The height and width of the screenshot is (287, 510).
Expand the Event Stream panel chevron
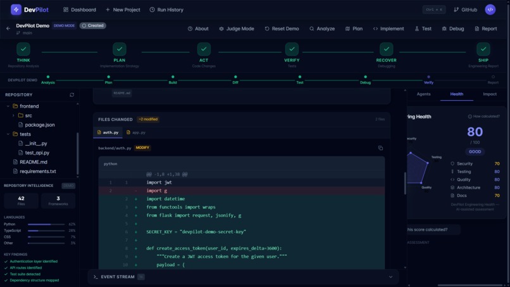390,277
